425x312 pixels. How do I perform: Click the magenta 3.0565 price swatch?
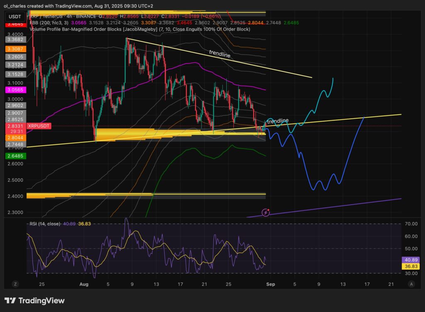pos(16,90)
